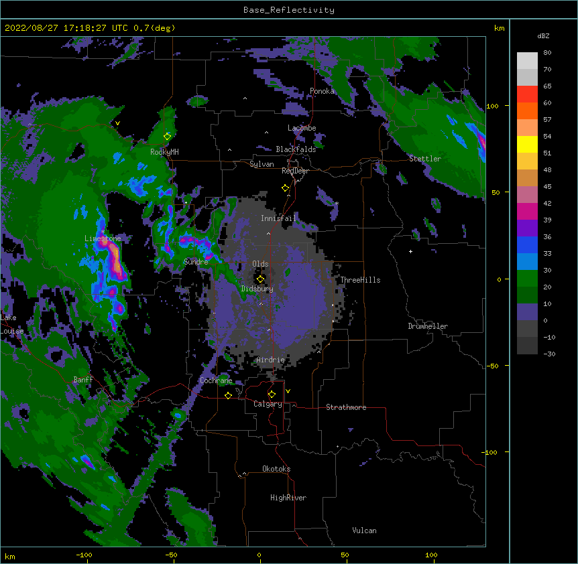Click the yellow diamond marker at Olds

pos(260,279)
